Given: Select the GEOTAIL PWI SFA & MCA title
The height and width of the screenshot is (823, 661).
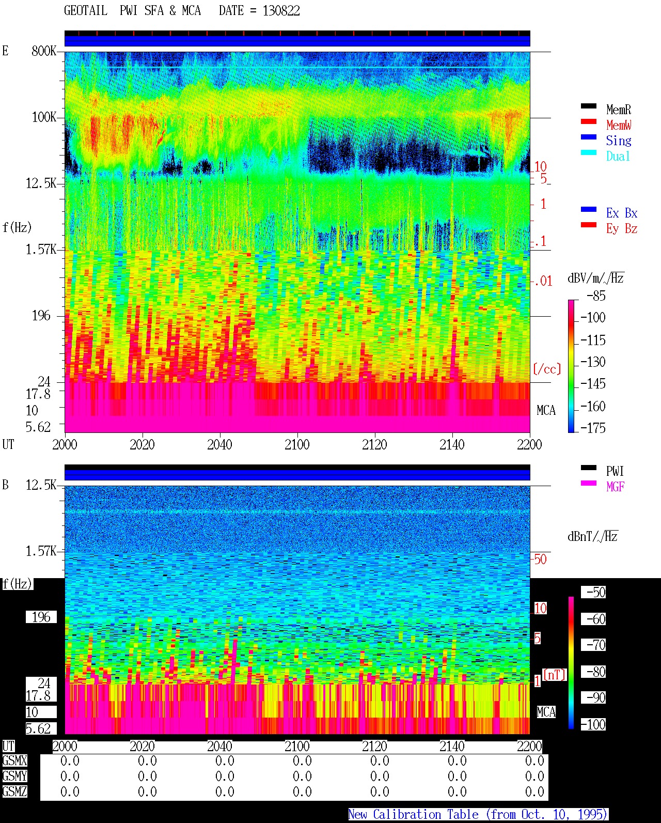Looking at the screenshot, I should pos(132,11).
